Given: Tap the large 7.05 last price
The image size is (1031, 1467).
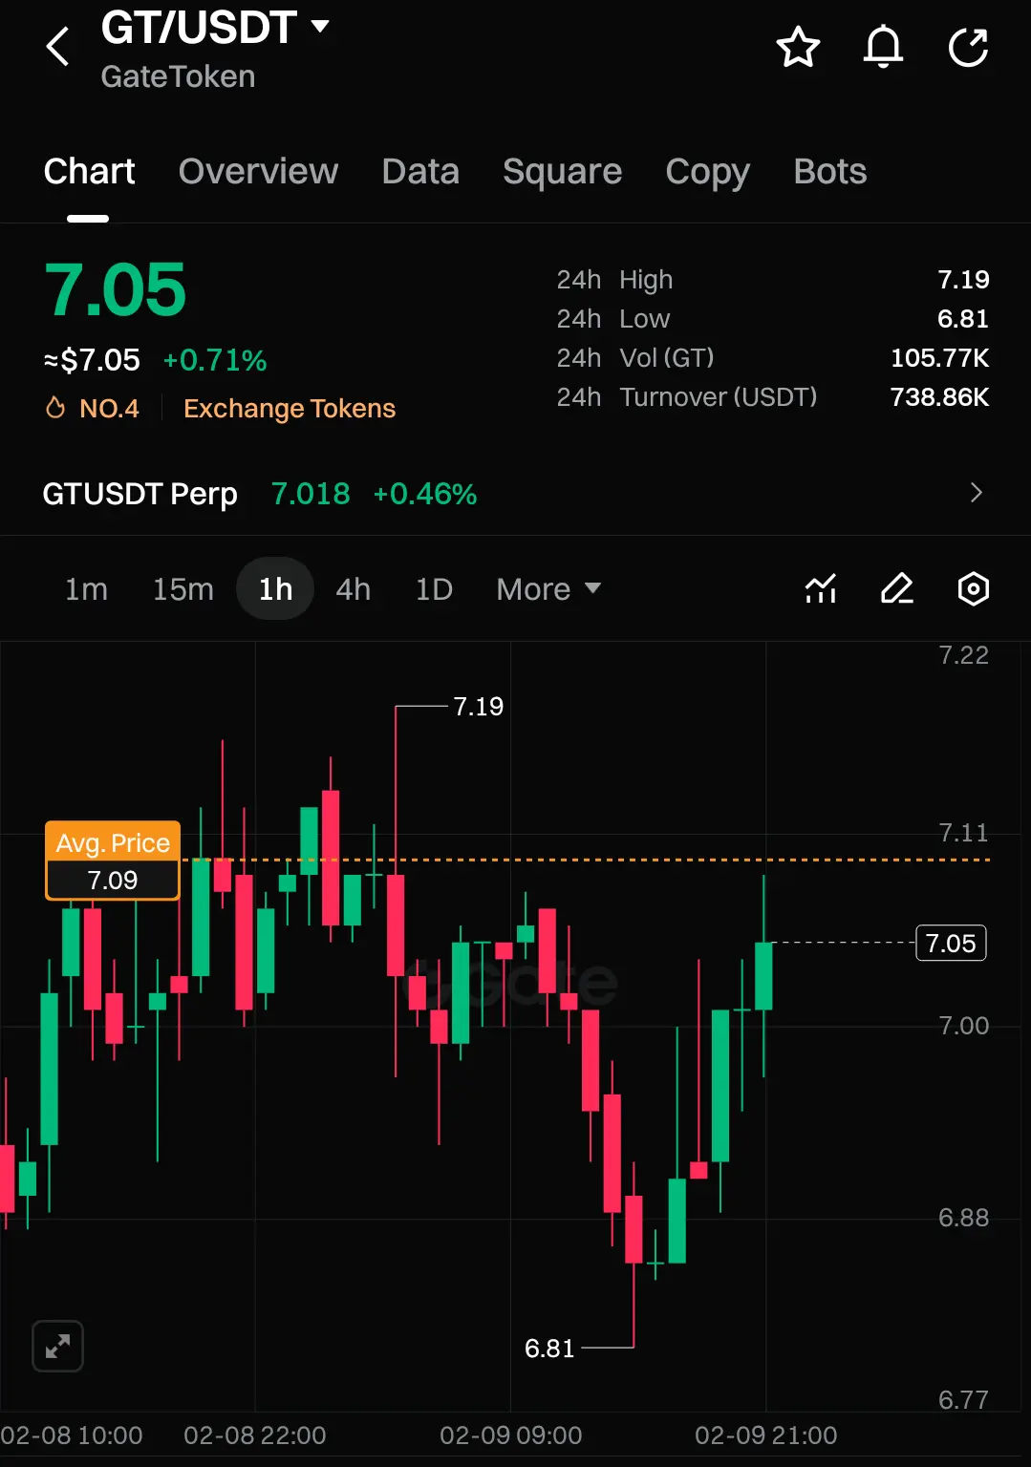Looking at the screenshot, I should click(115, 289).
